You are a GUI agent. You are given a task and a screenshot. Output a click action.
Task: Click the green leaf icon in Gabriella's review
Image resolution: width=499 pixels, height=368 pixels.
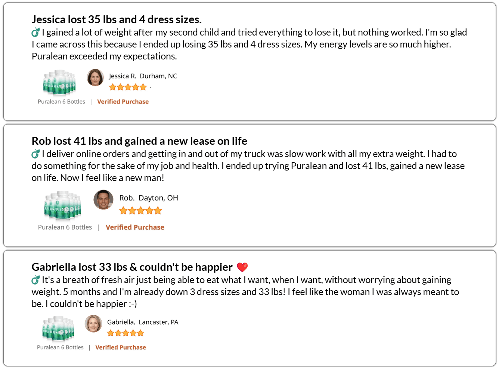click(x=35, y=280)
